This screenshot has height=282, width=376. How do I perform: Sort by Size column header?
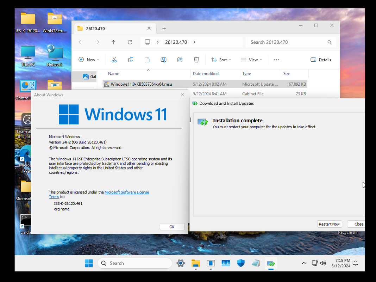point(287,74)
